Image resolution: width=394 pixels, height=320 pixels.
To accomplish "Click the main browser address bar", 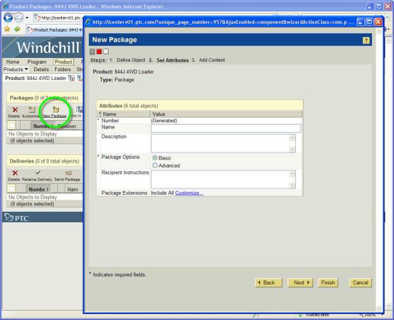I will click(58, 18).
